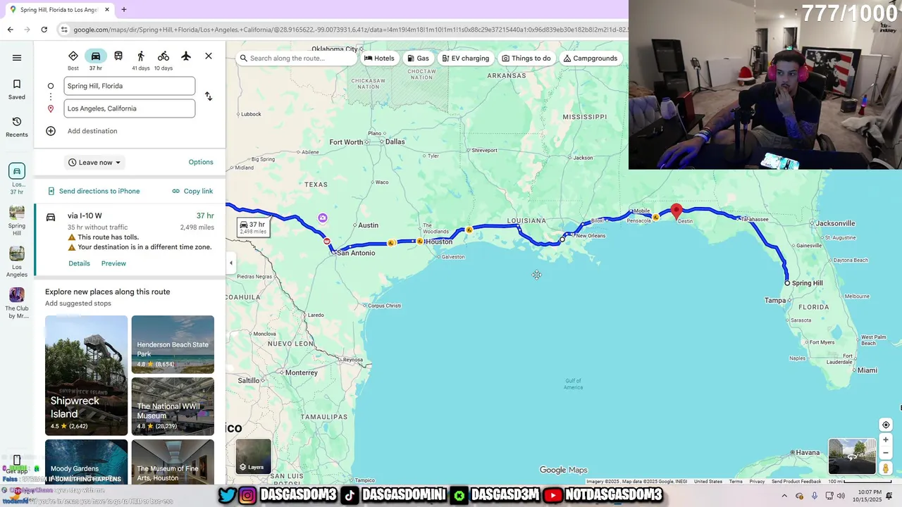
Task: Open the Los Angeles sidebar recent item
Action: tap(17, 261)
